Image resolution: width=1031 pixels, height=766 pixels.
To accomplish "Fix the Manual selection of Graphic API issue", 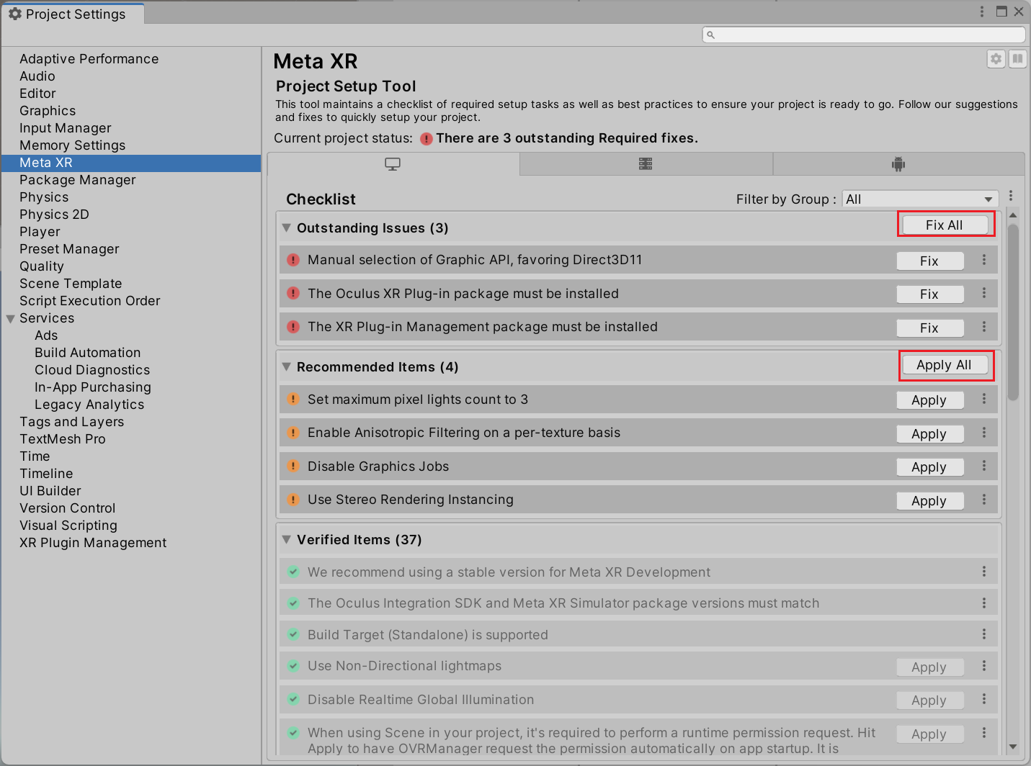I will (x=930, y=261).
